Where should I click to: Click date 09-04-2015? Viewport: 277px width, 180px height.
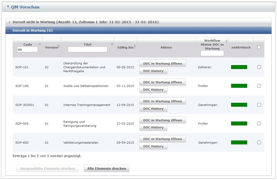tap(125, 142)
